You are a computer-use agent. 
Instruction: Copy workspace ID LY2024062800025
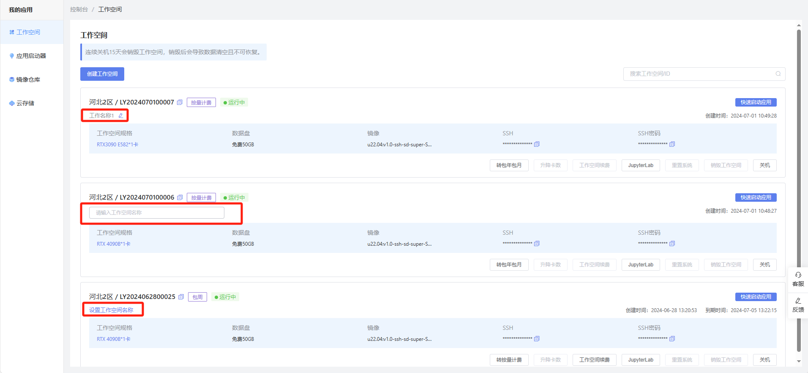coord(181,297)
